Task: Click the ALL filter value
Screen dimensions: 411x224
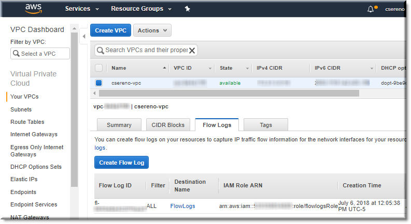Action: [151, 206]
